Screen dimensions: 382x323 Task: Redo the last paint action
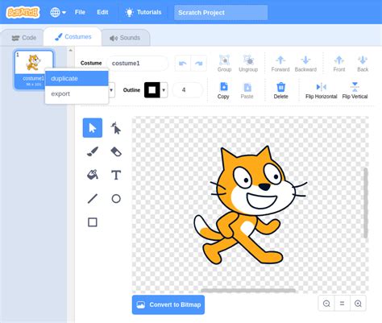coord(199,64)
